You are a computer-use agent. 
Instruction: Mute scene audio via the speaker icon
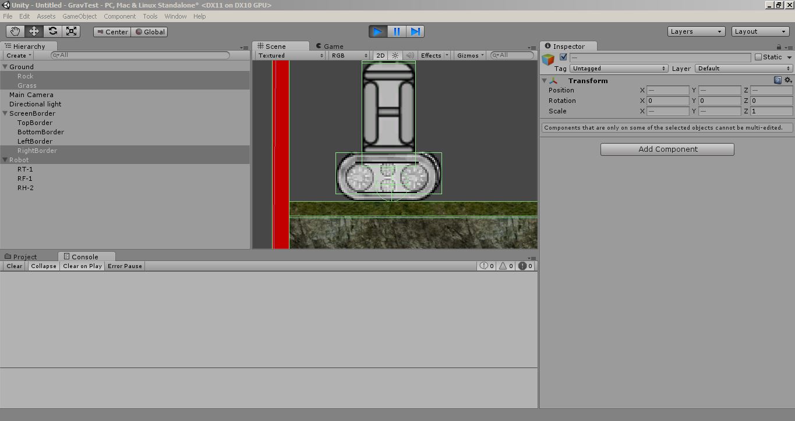point(409,55)
